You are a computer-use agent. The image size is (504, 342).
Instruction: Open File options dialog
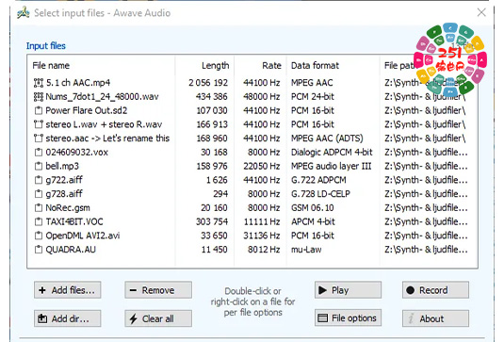click(x=349, y=318)
